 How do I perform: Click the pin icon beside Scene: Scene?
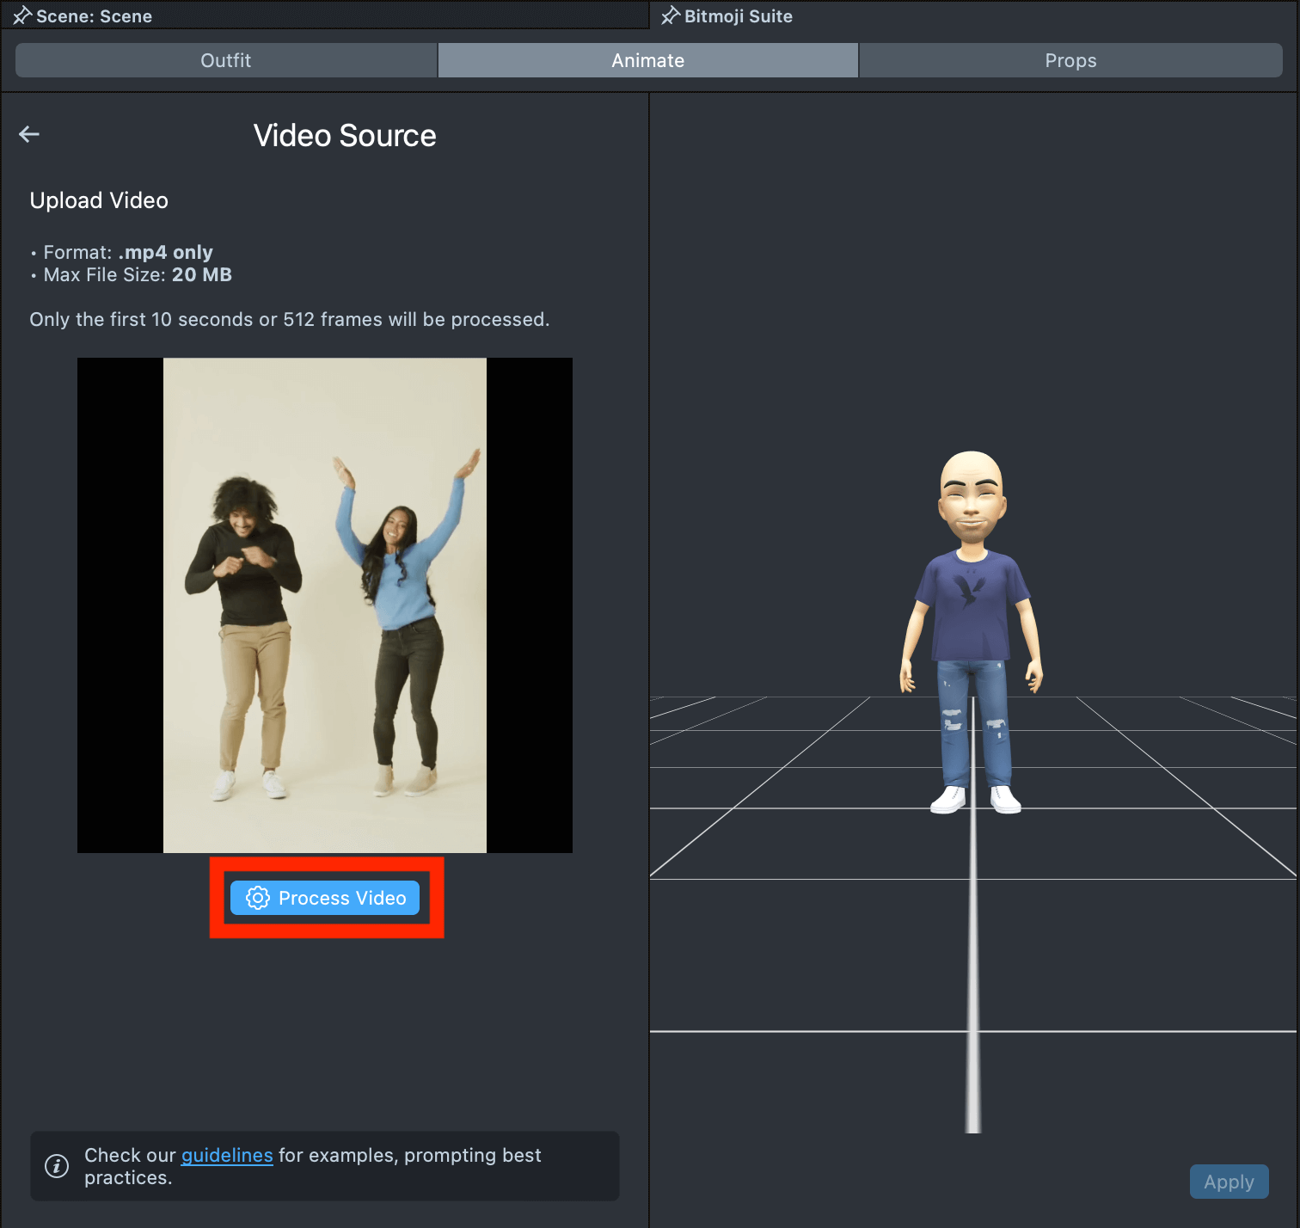[21, 15]
